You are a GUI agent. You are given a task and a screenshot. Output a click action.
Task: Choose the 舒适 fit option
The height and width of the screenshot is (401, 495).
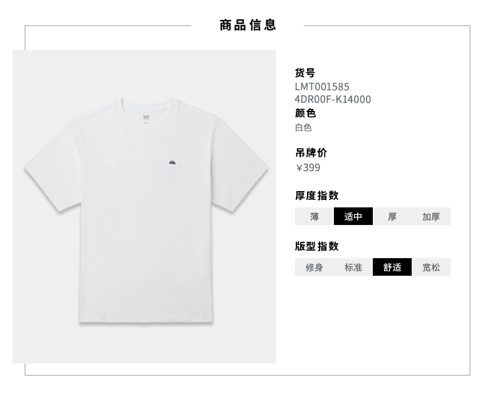coord(392,267)
